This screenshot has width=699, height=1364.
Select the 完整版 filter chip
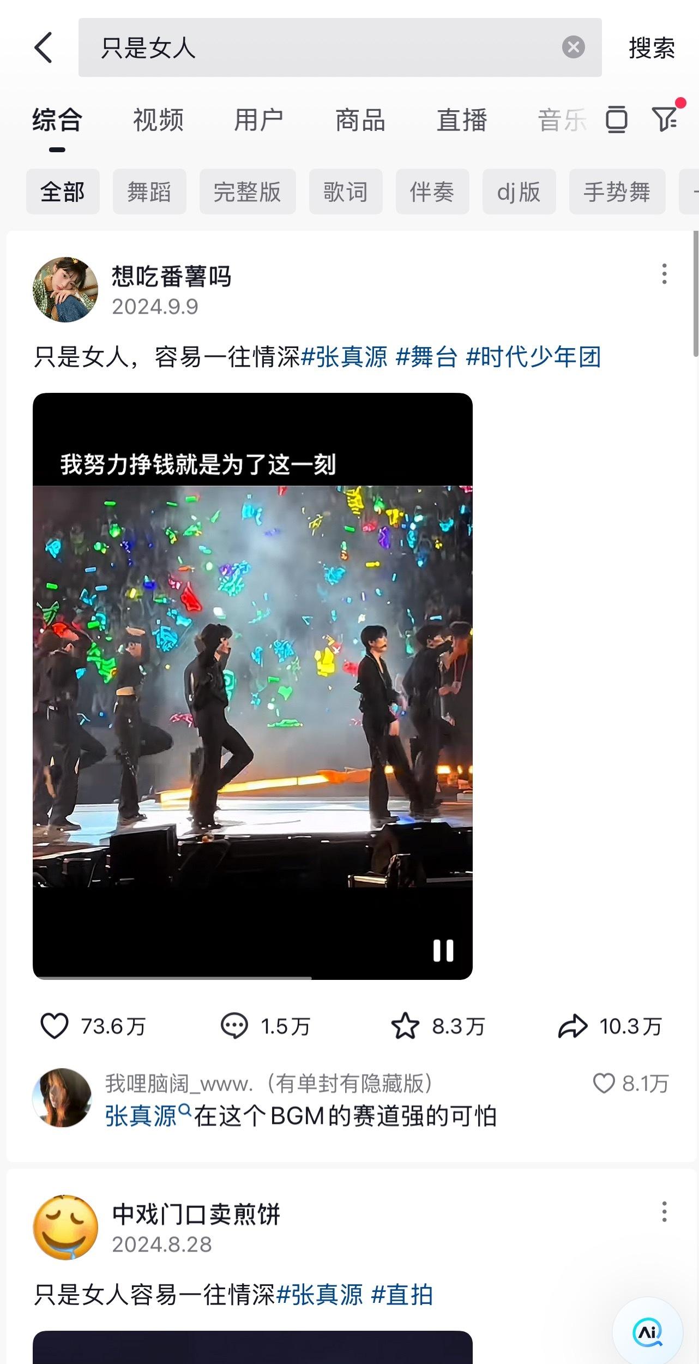248,192
